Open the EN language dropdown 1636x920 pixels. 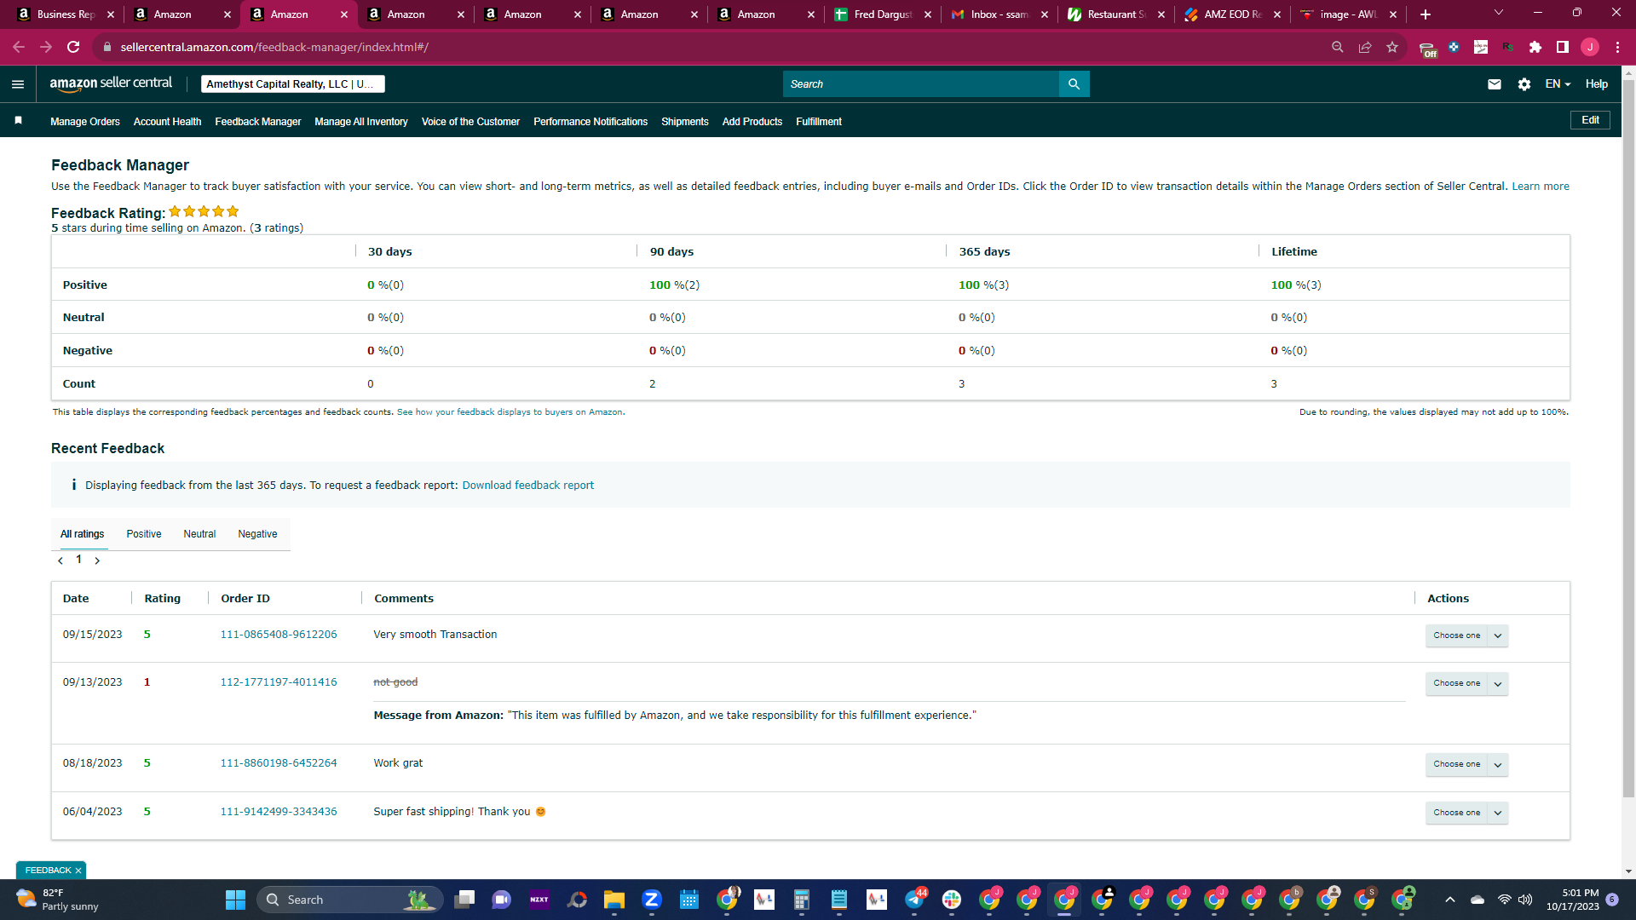click(1558, 84)
